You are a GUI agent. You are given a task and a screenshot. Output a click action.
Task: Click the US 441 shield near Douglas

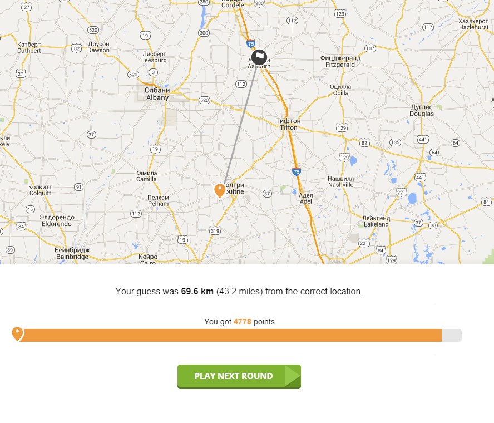click(423, 139)
